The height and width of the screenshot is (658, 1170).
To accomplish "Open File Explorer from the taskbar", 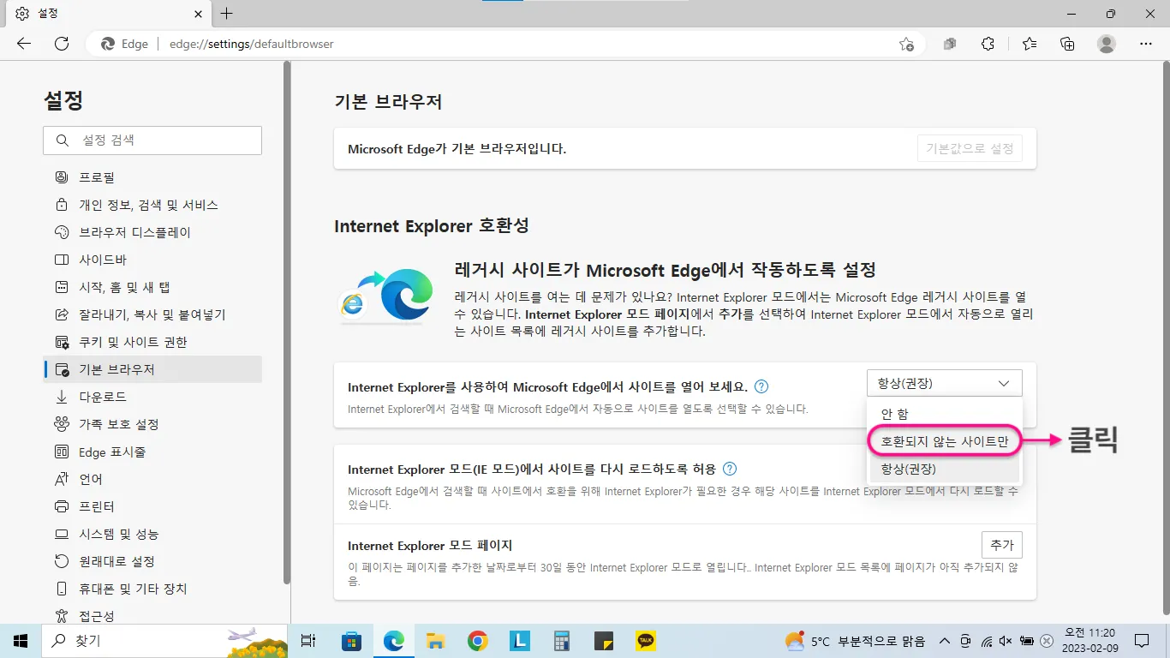I will pyautogui.click(x=436, y=641).
